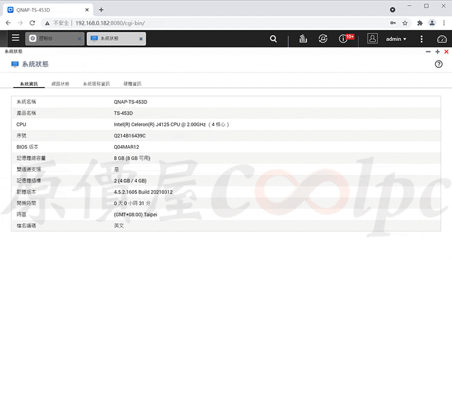Select the 系統資訊 tab
The width and height of the screenshot is (452, 393).
pos(29,84)
